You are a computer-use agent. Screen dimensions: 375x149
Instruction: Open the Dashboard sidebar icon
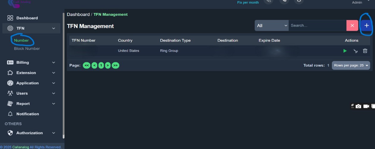click(x=10, y=18)
